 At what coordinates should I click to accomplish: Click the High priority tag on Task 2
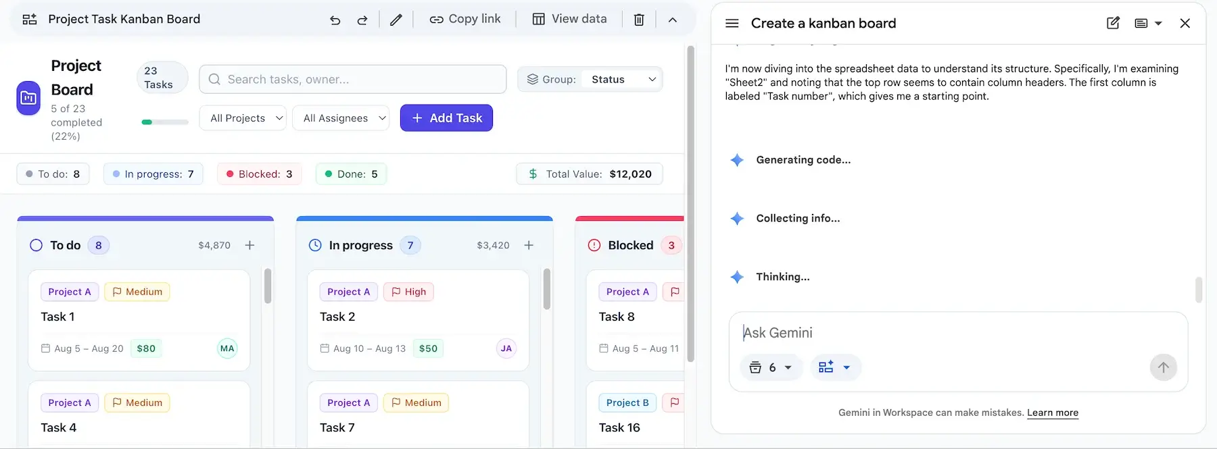click(x=409, y=292)
